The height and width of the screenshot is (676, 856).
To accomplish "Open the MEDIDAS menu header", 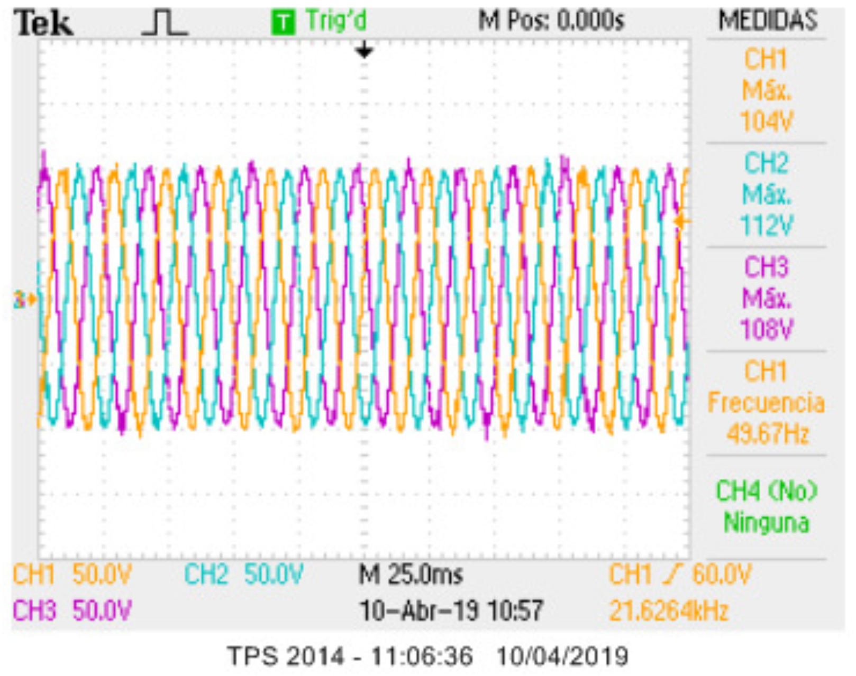I will (767, 21).
